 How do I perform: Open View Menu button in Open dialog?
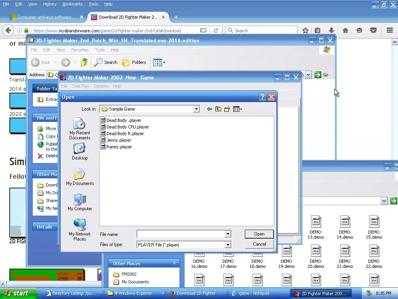(237, 109)
